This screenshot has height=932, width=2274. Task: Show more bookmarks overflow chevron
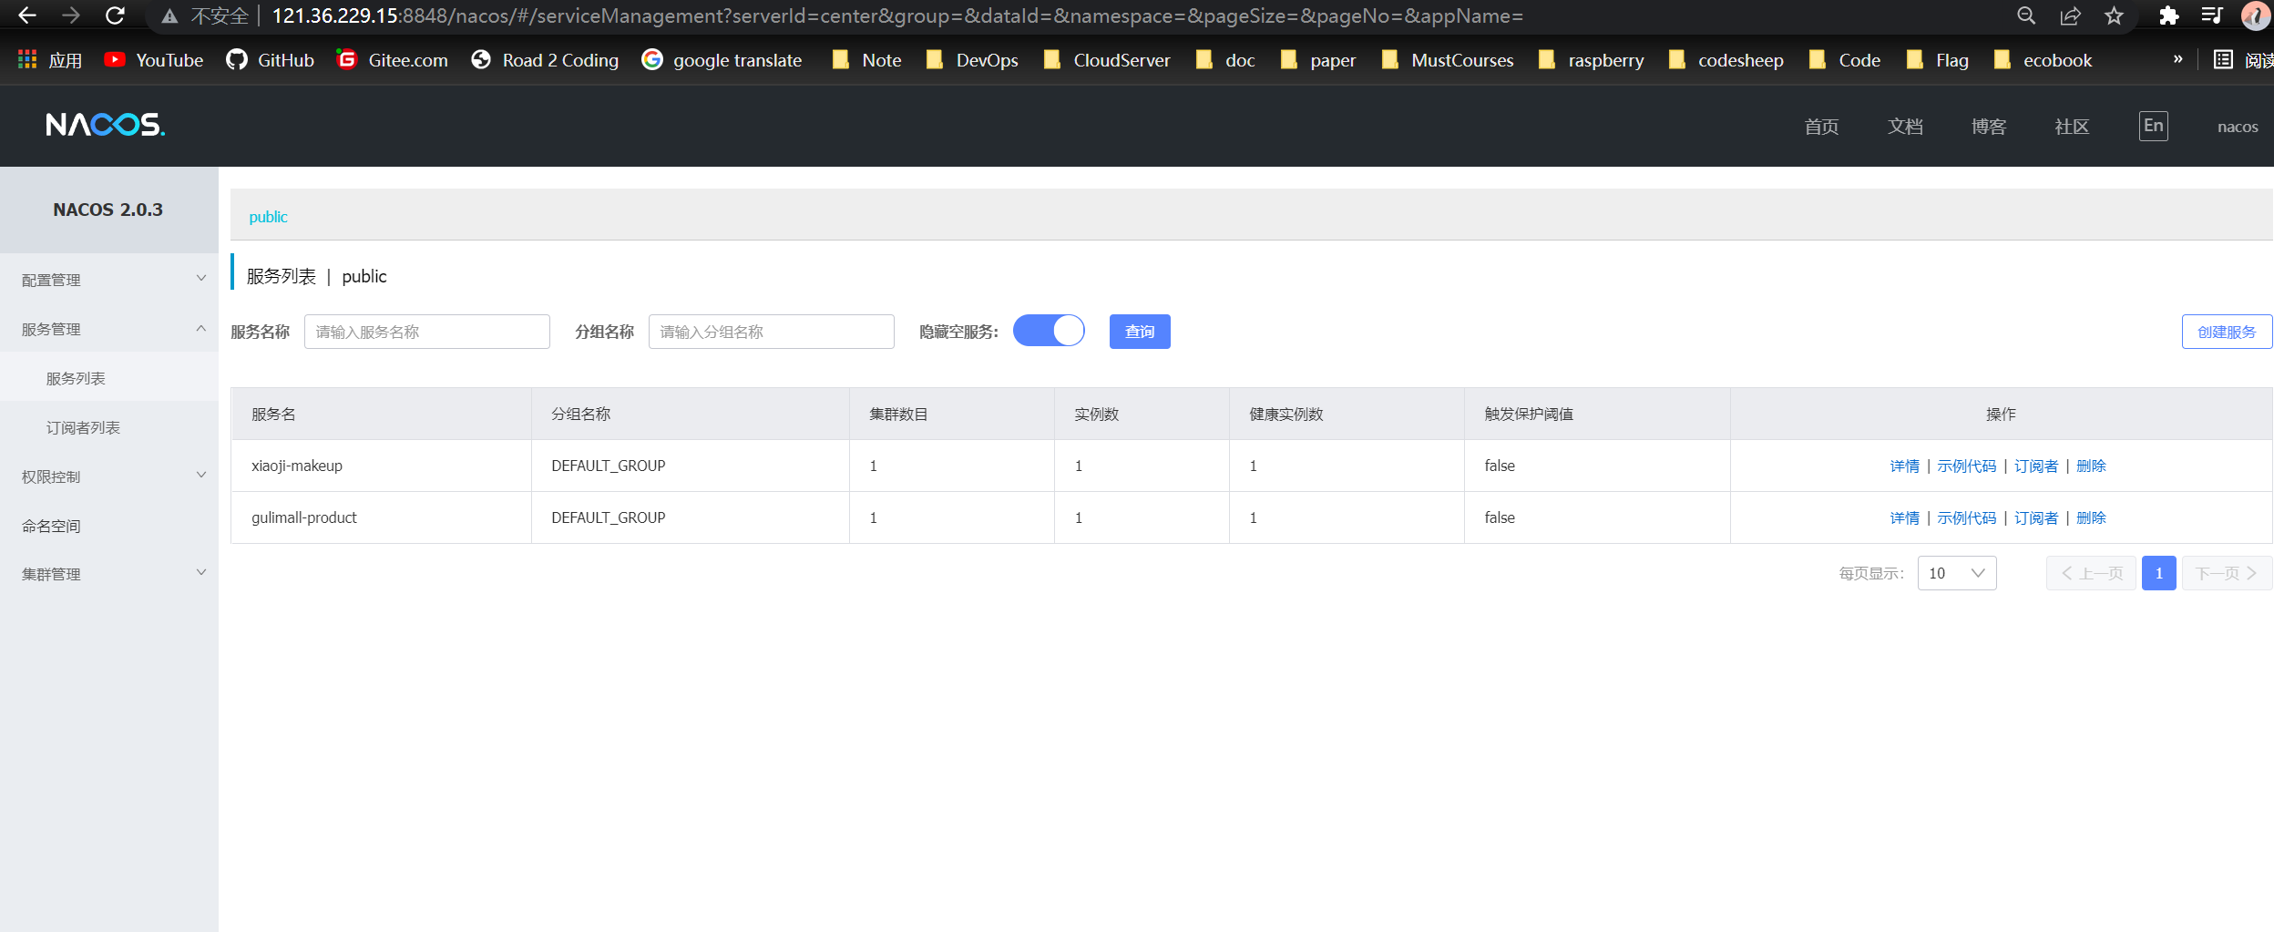tap(2178, 59)
